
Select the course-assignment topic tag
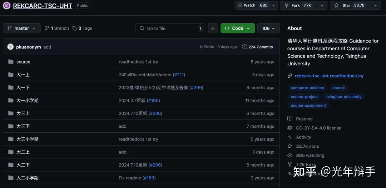(x=308, y=106)
